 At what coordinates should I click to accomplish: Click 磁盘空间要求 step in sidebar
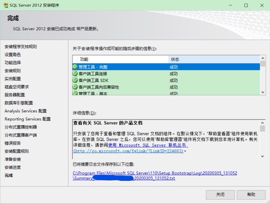(x=17, y=87)
